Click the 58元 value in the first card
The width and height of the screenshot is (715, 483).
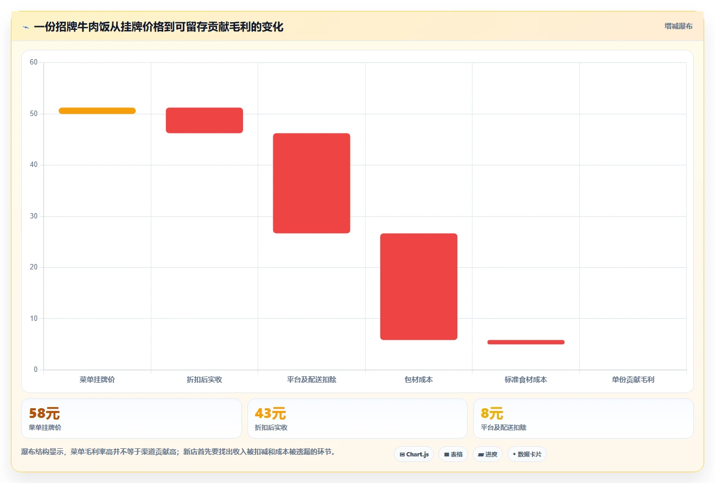pos(44,414)
